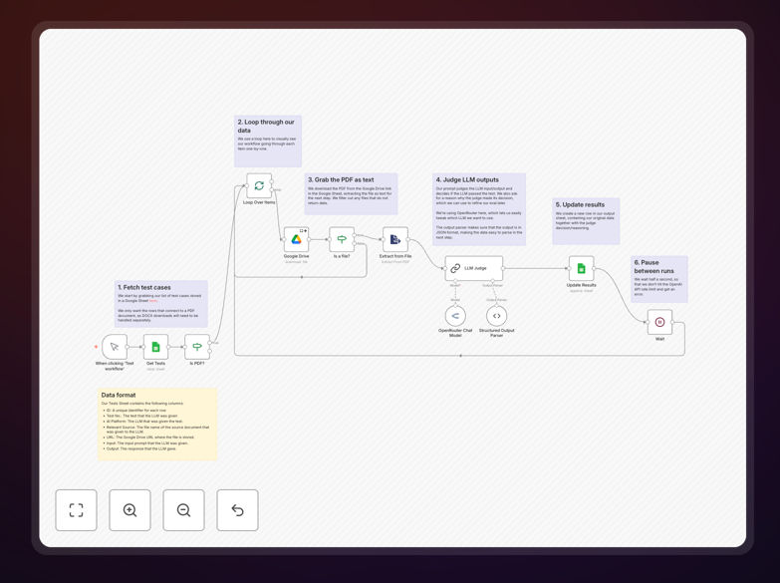Select the Google Drive download node
This screenshot has height=583, width=780.
click(x=297, y=239)
